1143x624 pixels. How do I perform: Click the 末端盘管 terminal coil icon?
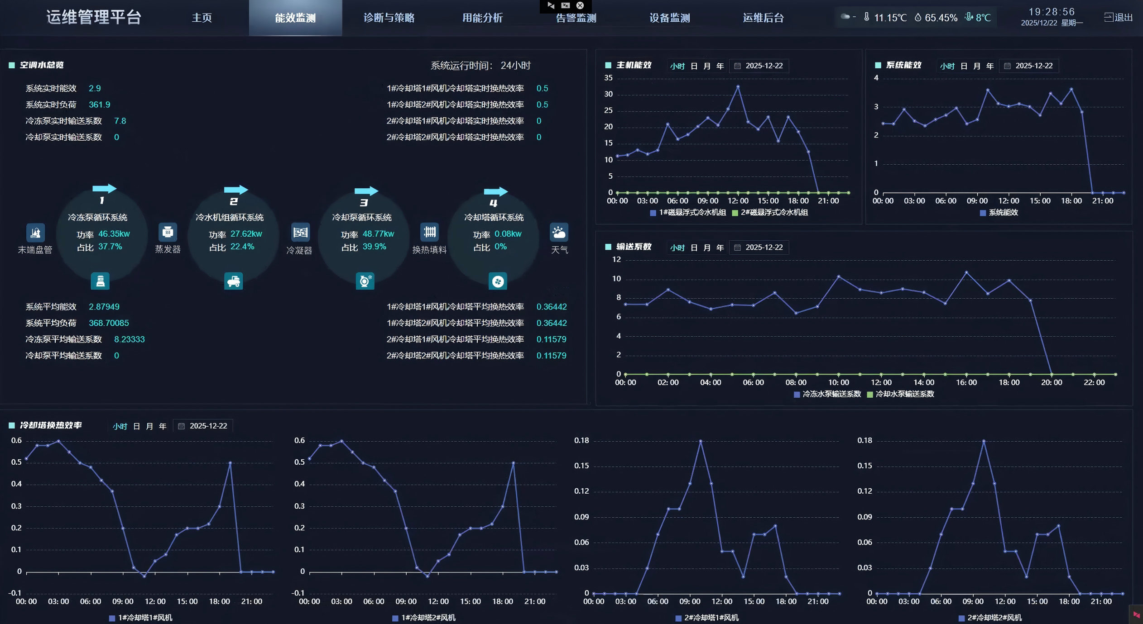(x=35, y=233)
